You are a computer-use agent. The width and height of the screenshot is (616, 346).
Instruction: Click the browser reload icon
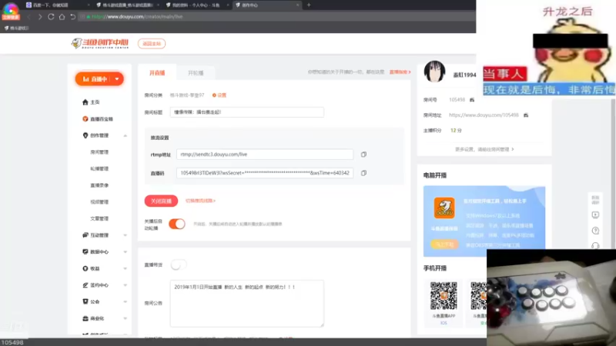tap(51, 17)
